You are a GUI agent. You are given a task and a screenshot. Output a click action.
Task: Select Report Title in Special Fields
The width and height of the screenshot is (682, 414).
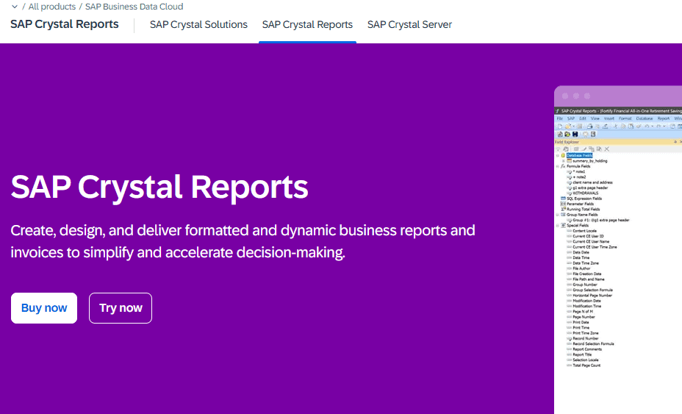(x=582, y=354)
